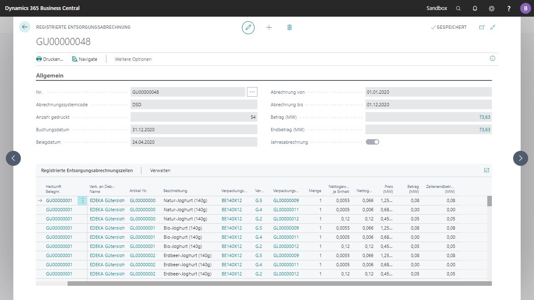534x300 pixels.
Task: Show the info factbox icon
Action: 492,59
